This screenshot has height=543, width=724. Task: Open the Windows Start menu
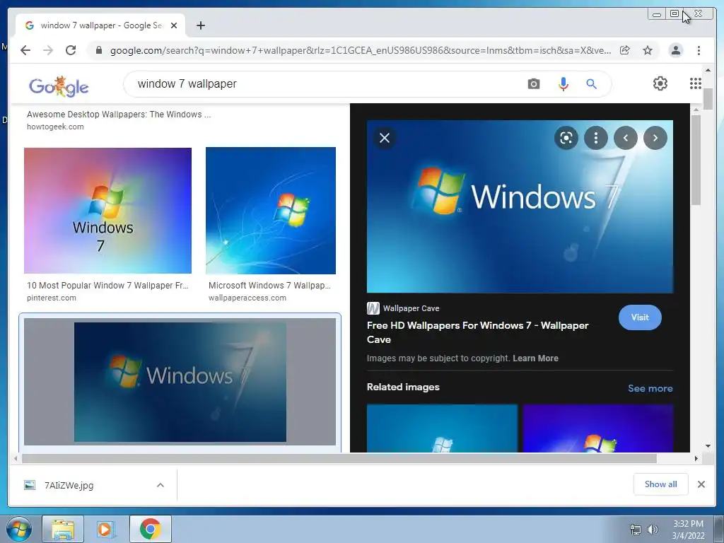point(19,529)
